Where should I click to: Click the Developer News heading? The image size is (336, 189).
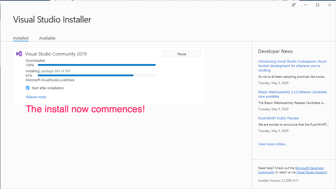275,51
